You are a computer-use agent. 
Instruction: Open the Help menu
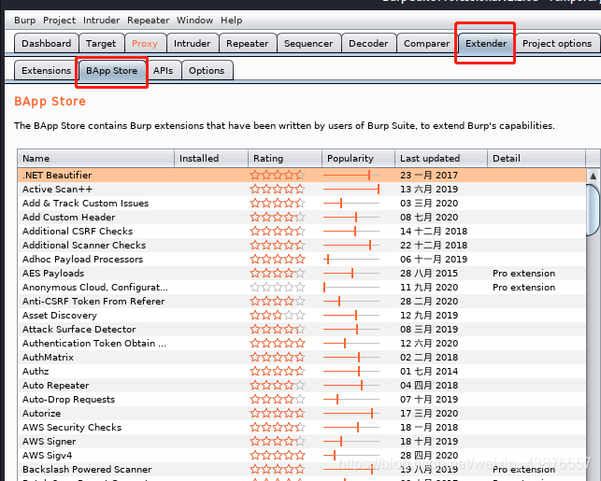click(x=231, y=21)
